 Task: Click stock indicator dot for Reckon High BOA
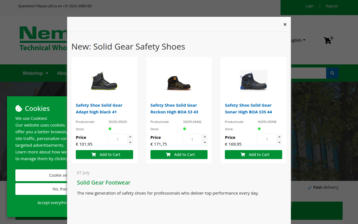click(x=185, y=129)
